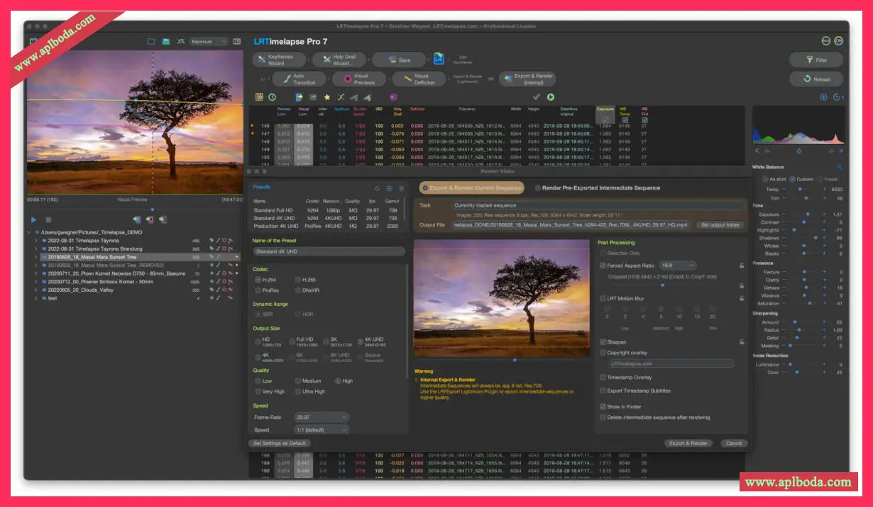Add new preset with plus icon
The image size is (873, 507).
[389, 188]
